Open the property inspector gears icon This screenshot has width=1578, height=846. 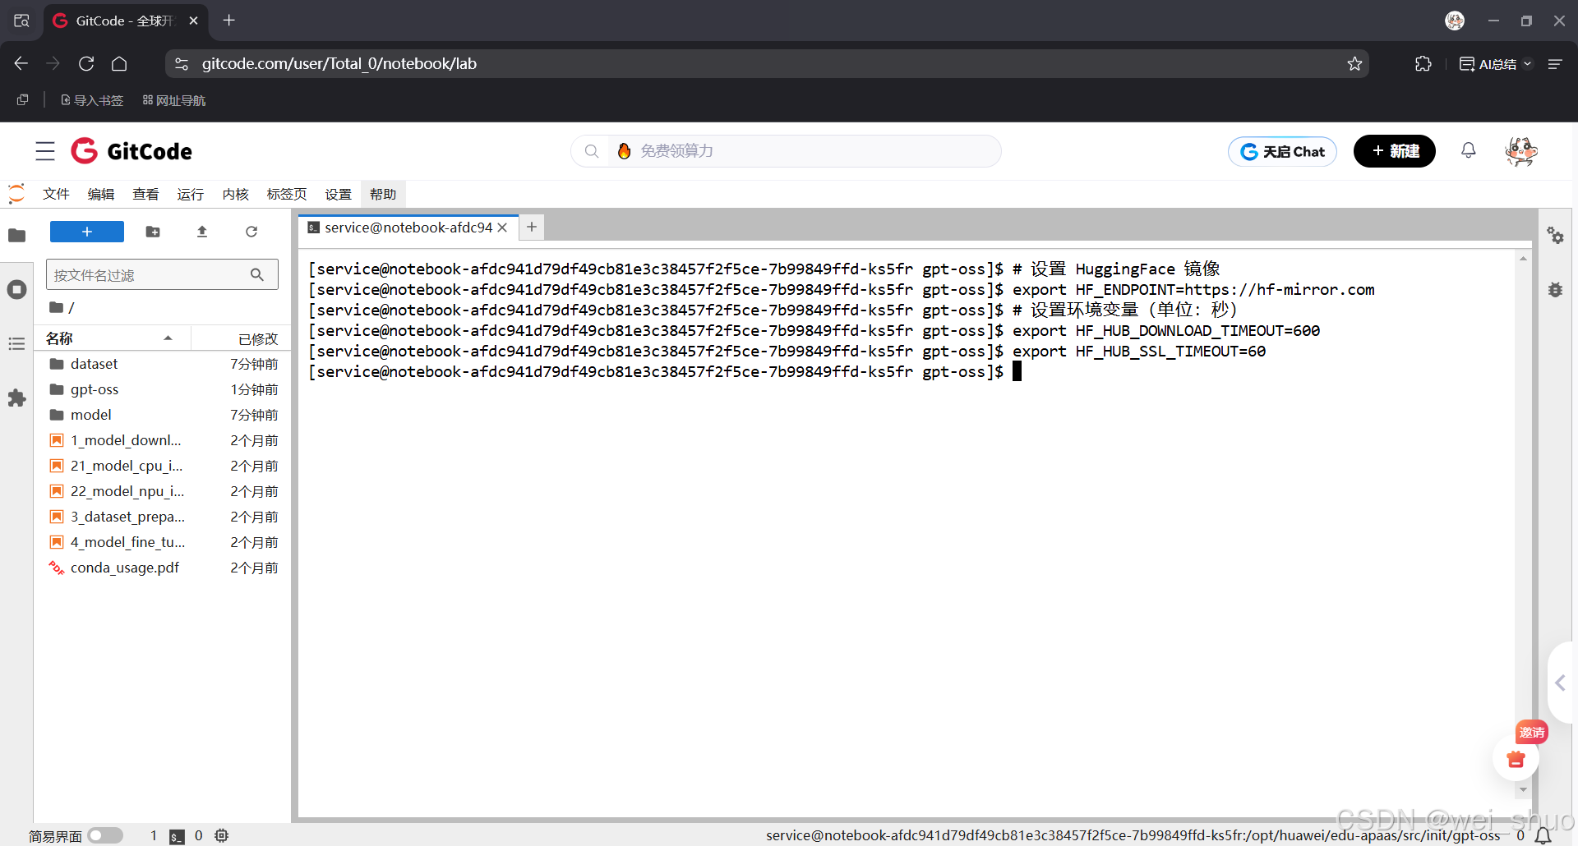pyautogui.click(x=1555, y=236)
